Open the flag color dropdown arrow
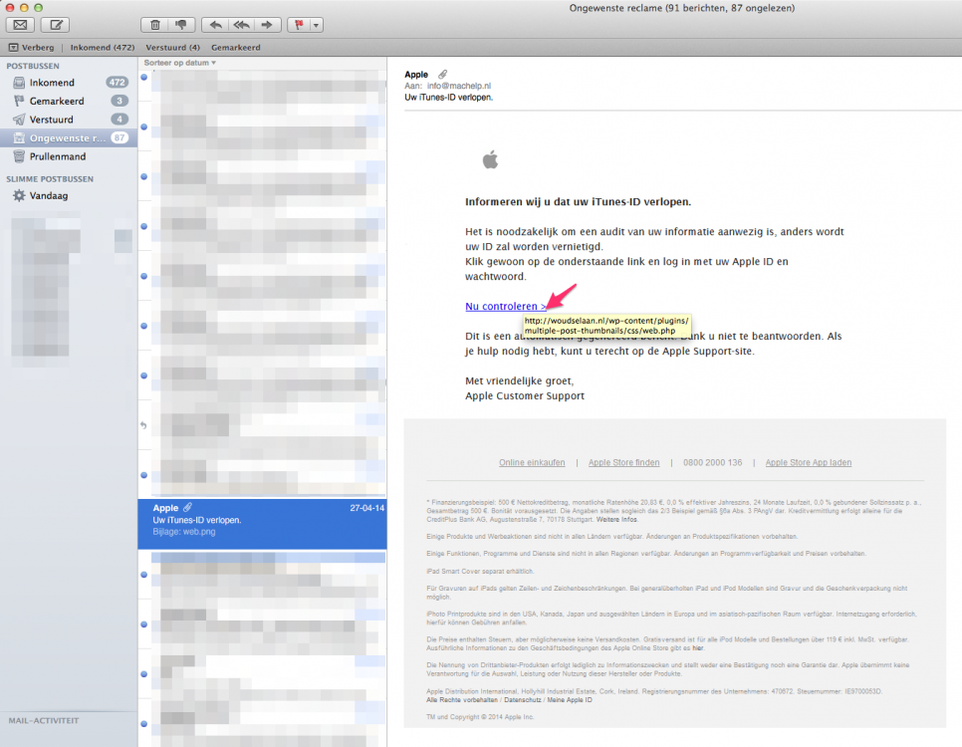This screenshot has width=962, height=747. tap(316, 25)
